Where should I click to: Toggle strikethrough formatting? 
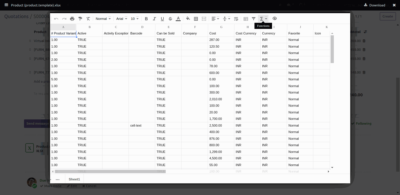(x=170, y=19)
